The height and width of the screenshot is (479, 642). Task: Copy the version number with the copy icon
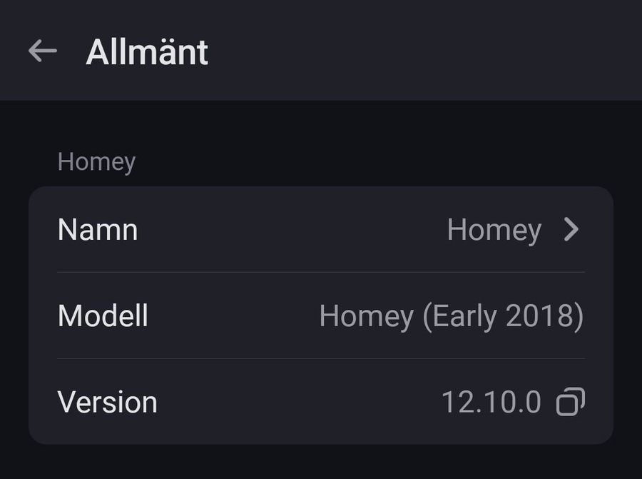pos(571,402)
